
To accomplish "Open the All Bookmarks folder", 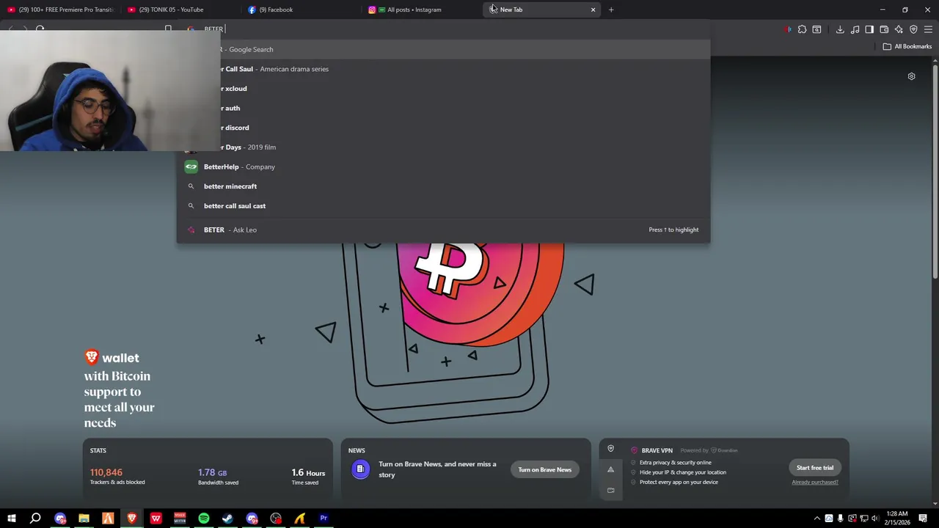I will coord(907,46).
